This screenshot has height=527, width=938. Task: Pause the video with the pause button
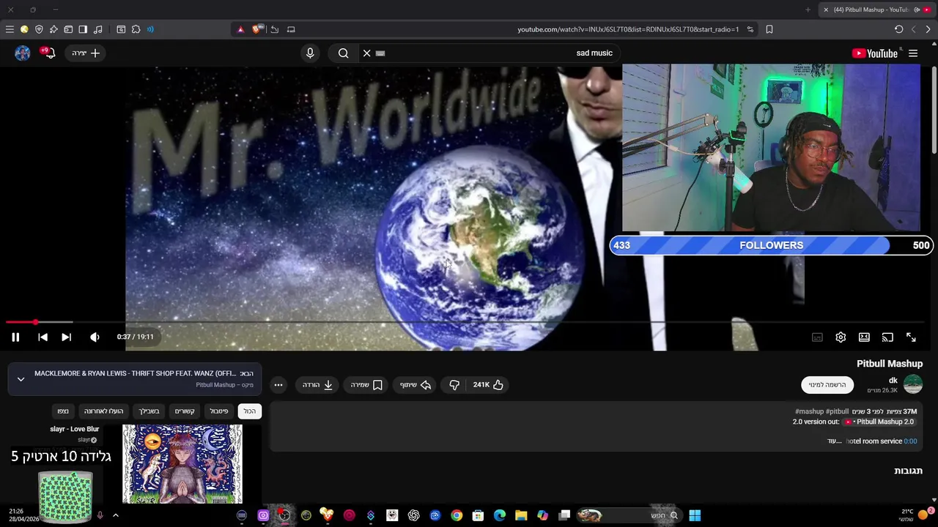pyautogui.click(x=15, y=337)
